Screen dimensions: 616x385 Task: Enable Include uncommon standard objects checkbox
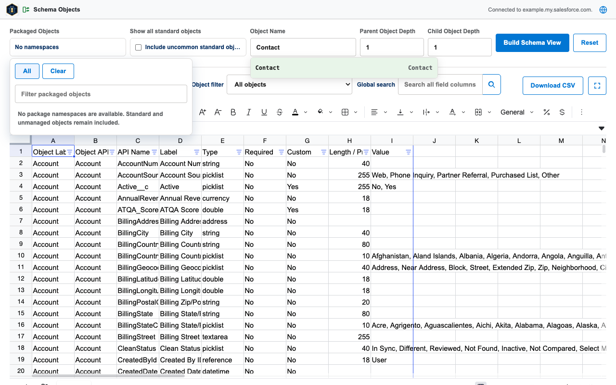[139, 47]
